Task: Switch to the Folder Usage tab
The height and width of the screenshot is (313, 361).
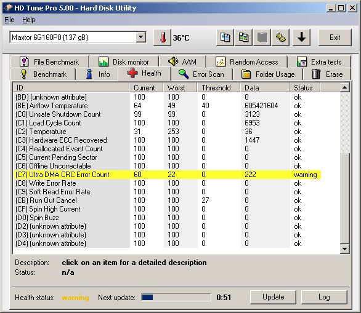Action: point(268,74)
